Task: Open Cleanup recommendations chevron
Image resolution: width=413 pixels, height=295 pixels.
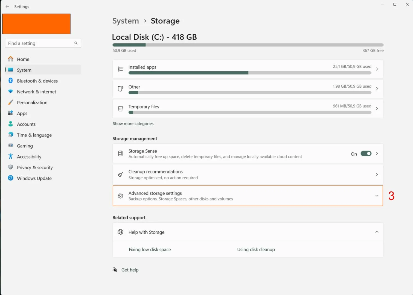Action: 377,175
